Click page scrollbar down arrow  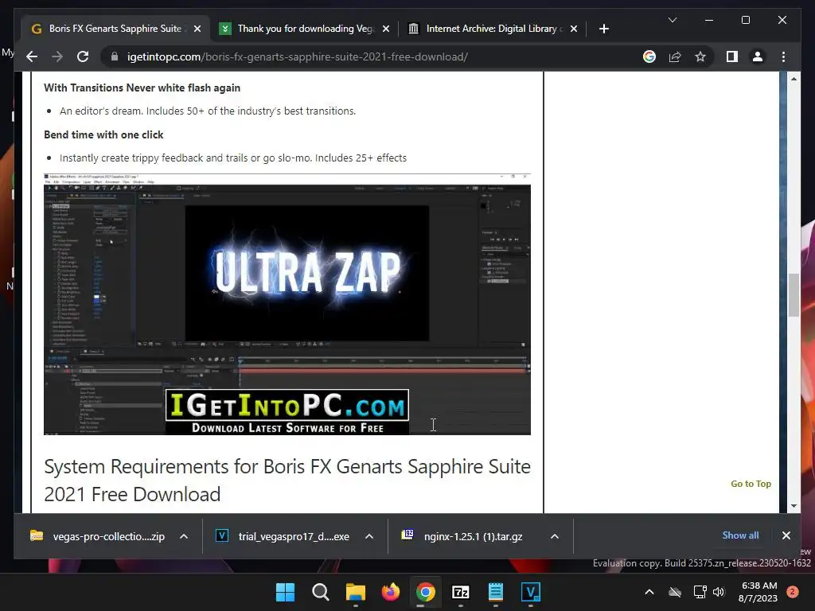(794, 505)
